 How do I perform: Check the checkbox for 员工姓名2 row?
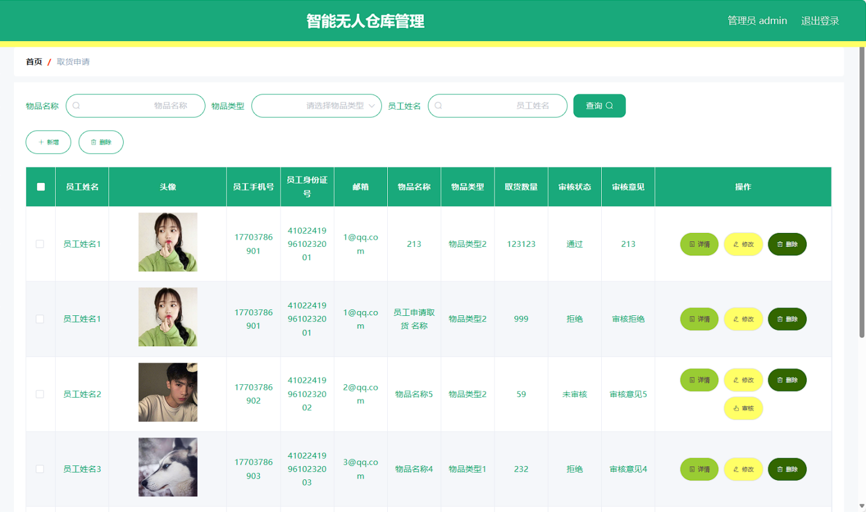(x=40, y=394)
